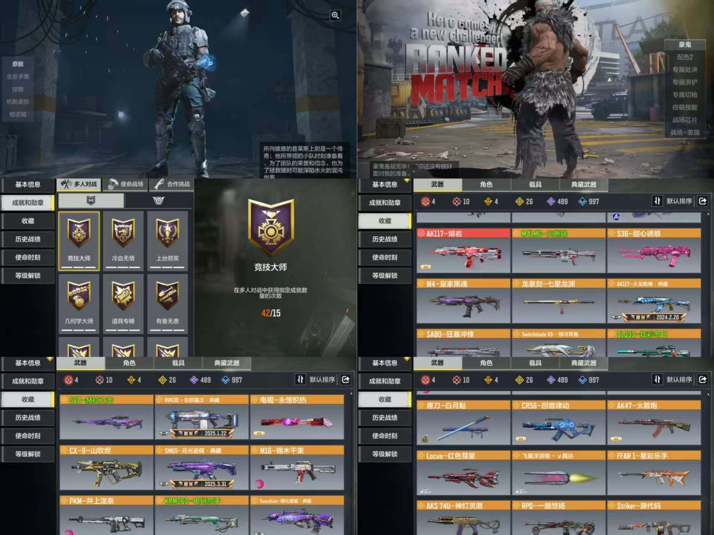Select the 竞技大师 medal tile

[x=79, y=241]
